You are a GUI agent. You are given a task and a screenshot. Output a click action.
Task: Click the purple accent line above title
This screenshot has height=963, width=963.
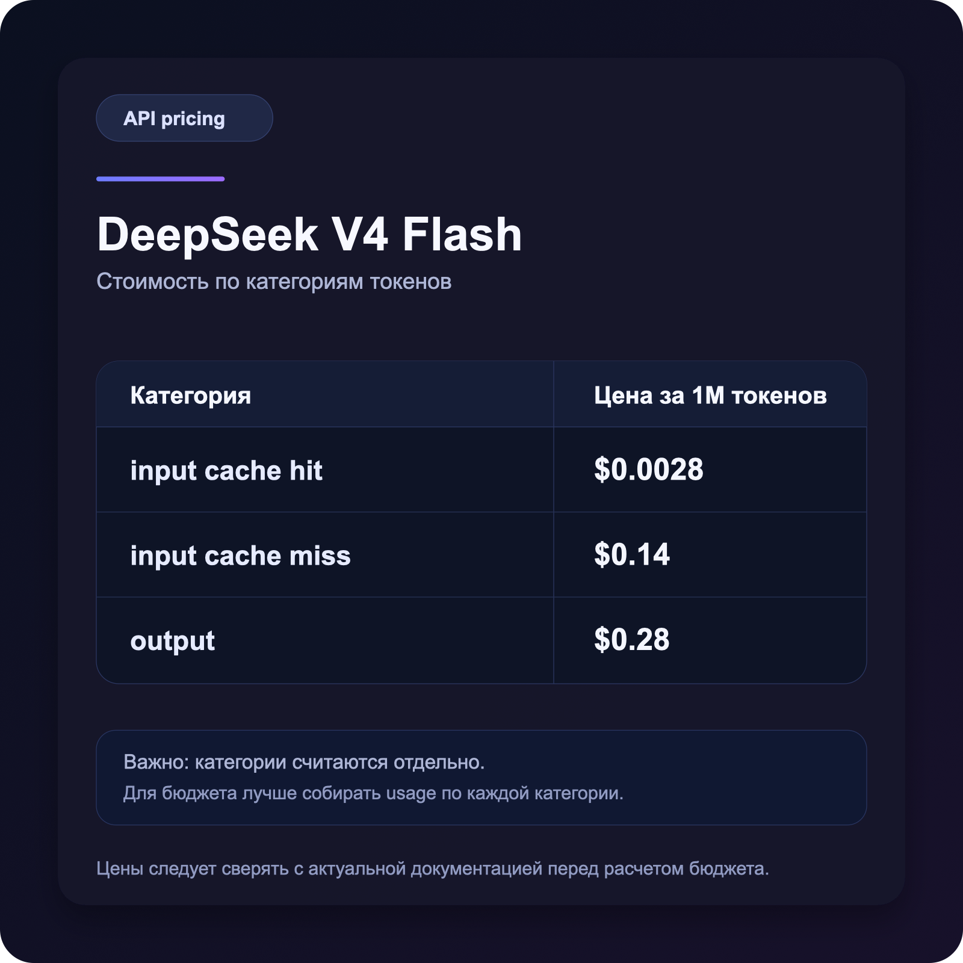[161, 179]
